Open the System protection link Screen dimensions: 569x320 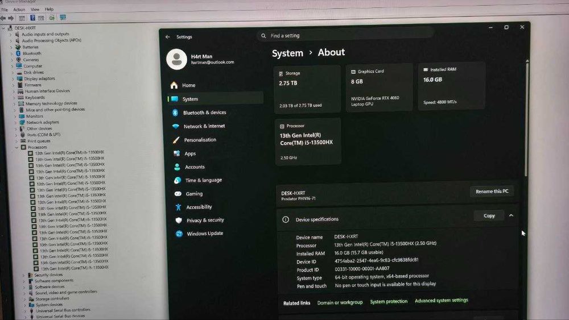pos(389,301)
